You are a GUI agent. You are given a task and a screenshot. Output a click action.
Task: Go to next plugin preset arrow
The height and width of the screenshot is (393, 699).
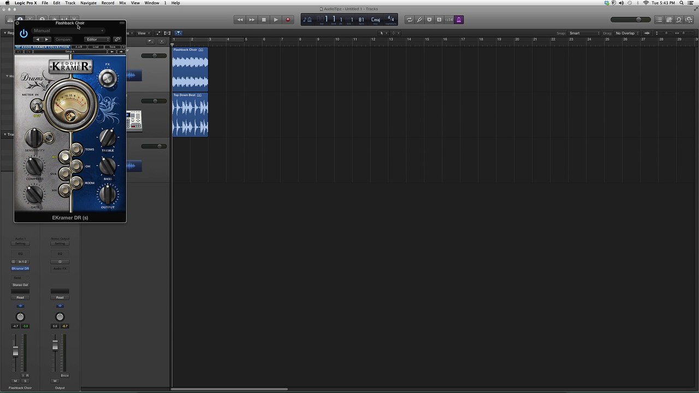47,39
